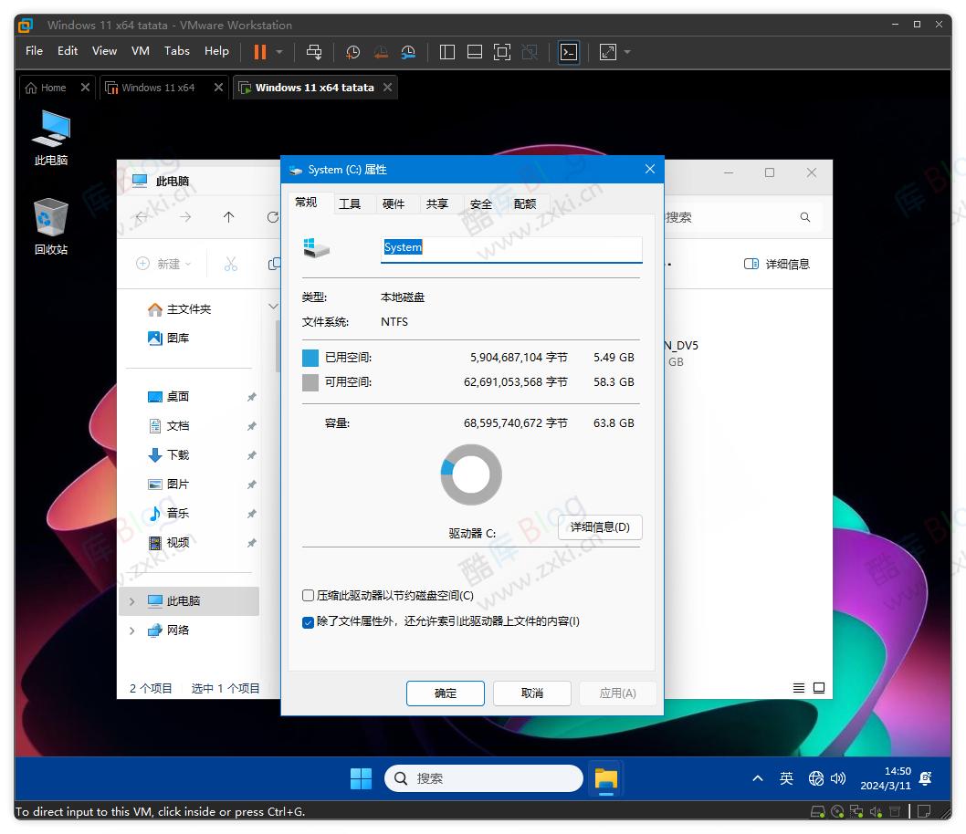Viewport: 966px width, 834px height.
Task: Pause the running virtual machine
Action: click(x=260, y=52)
